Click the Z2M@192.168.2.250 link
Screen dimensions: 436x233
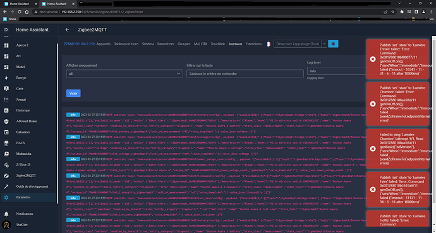pyautogui.click(x=79, y=44)
